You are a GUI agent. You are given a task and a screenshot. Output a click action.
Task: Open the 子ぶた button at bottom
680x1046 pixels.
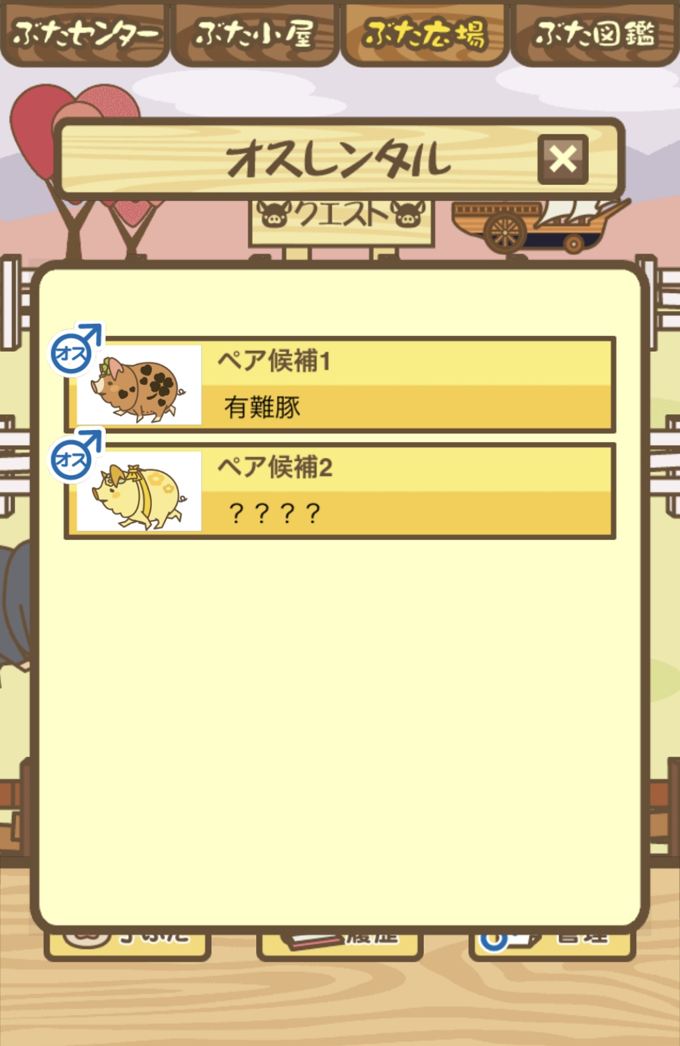click(x=127, y=943)
